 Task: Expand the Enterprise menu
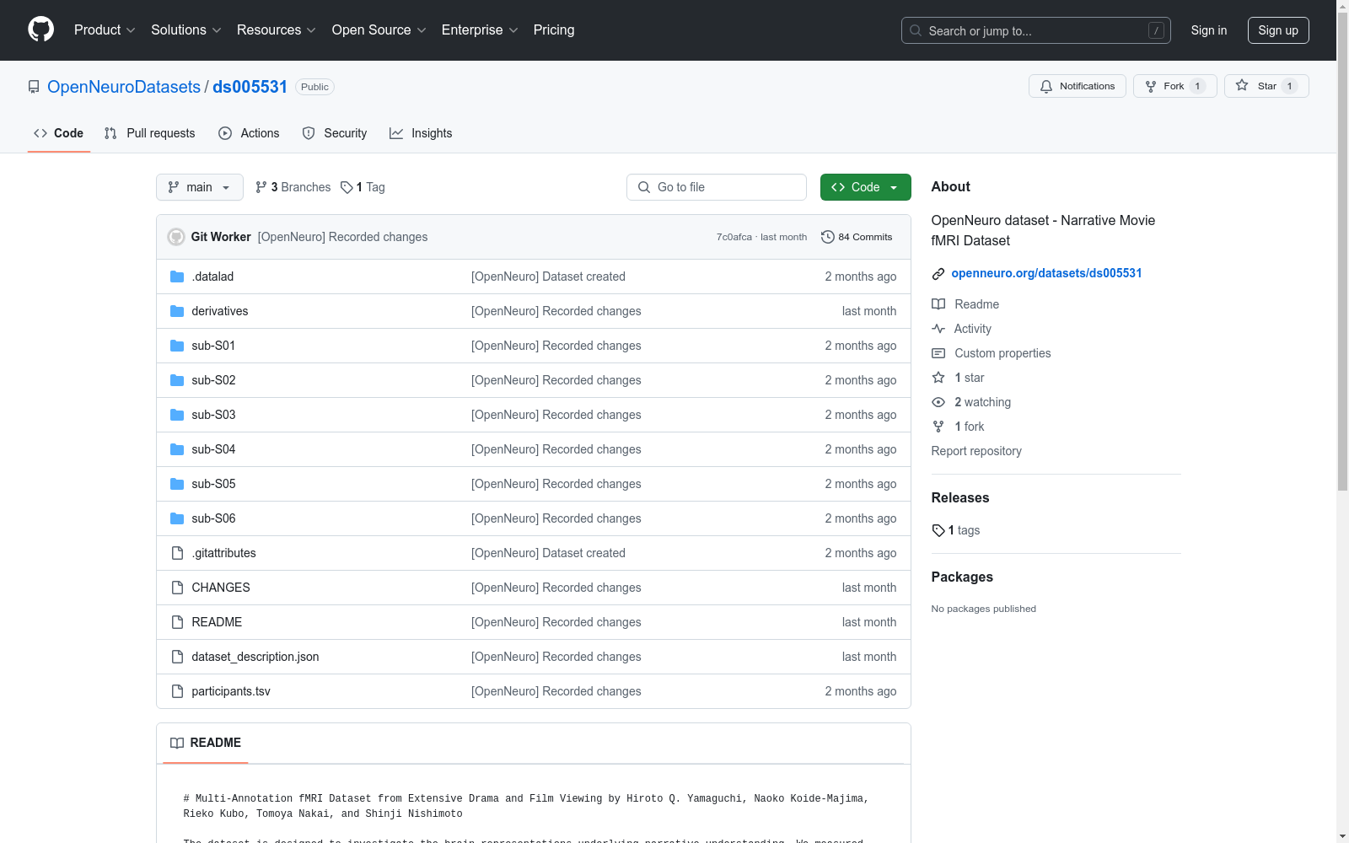480,30
